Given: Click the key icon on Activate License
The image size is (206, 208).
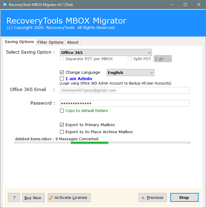Looking at the screenshot, I should point(51,197).
